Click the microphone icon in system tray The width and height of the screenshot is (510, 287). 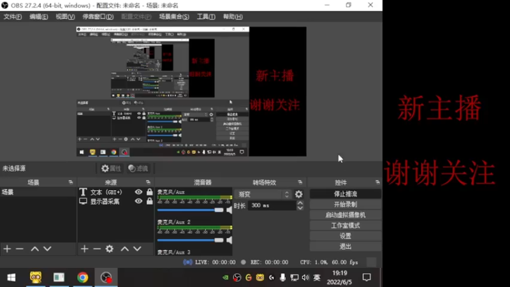282,277
